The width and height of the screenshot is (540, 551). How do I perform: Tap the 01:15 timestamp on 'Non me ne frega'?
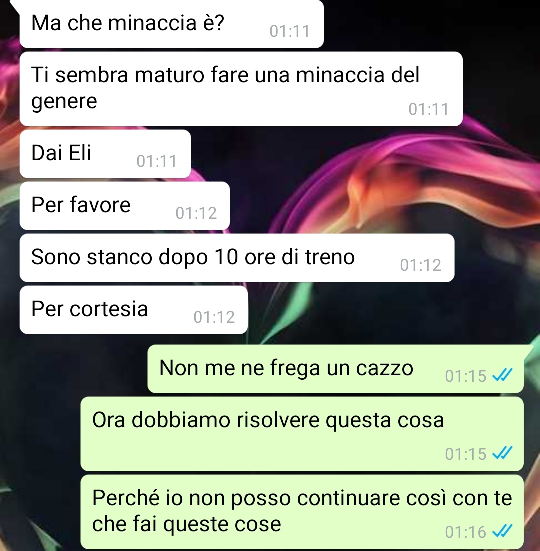point(466,376)
